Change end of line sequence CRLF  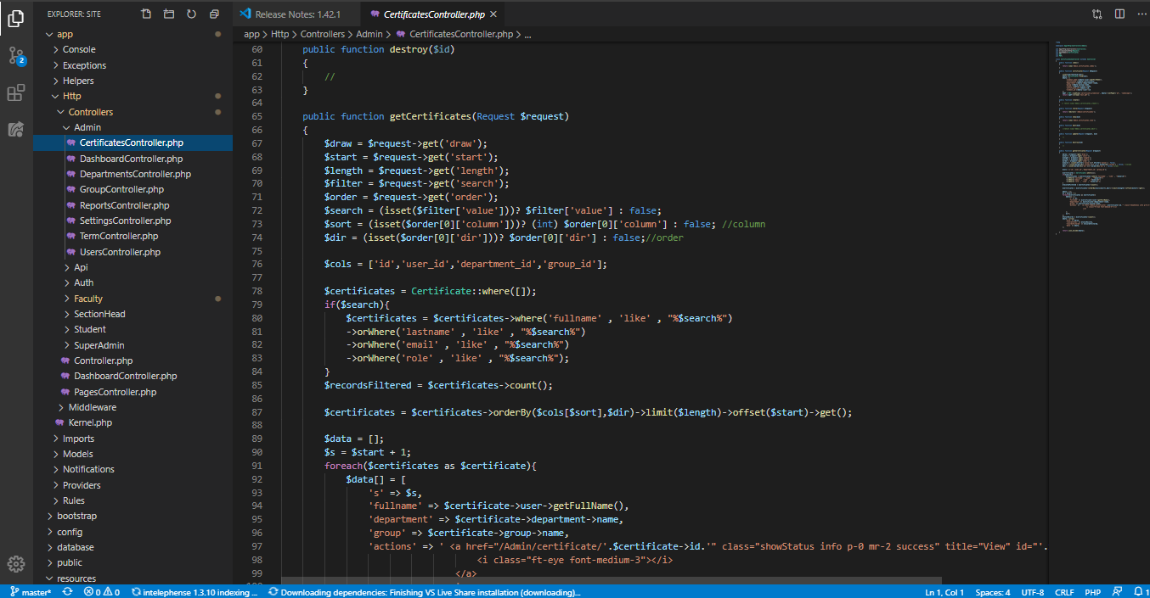tap(1065, 592)
